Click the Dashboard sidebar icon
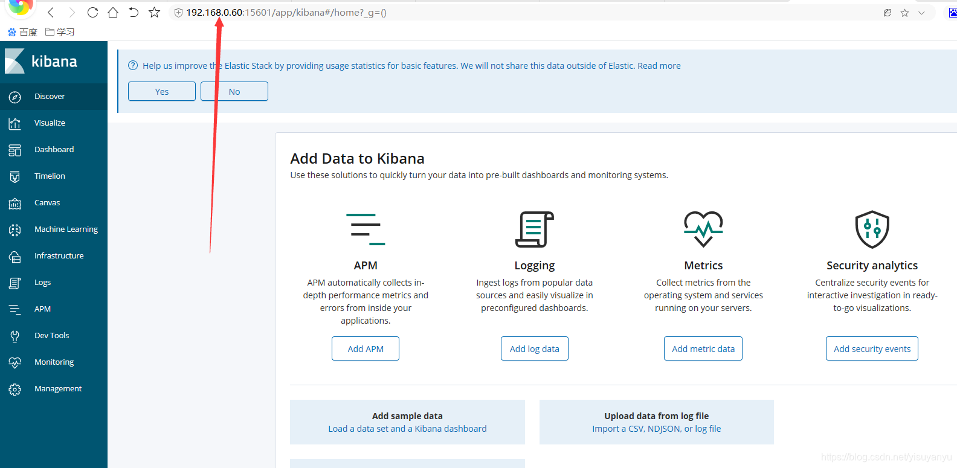Viewport: 957px width, 468px height. pos(15,150)
